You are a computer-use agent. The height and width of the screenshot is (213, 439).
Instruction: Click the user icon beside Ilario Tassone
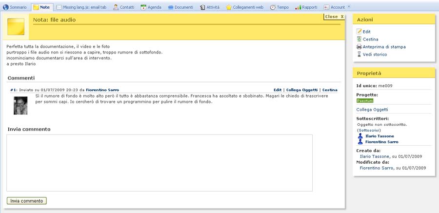coord(360,136)
